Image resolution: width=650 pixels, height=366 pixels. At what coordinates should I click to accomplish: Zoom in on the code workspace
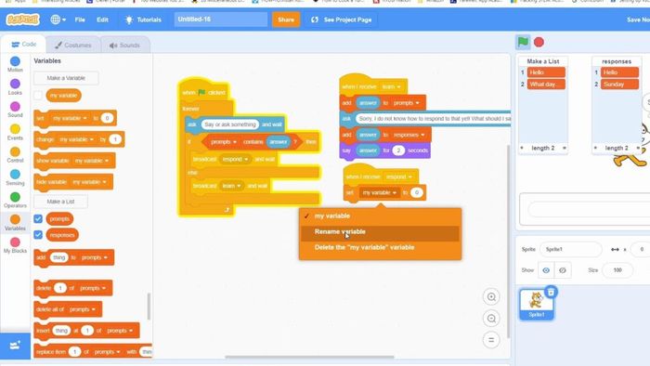pyautogui.click(x=491, y=296)
